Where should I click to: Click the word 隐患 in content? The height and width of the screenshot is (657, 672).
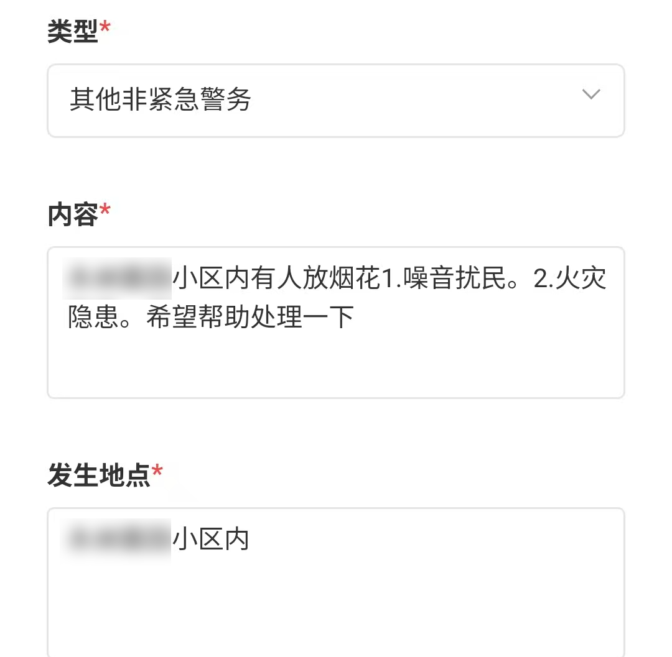pos(93,318)
